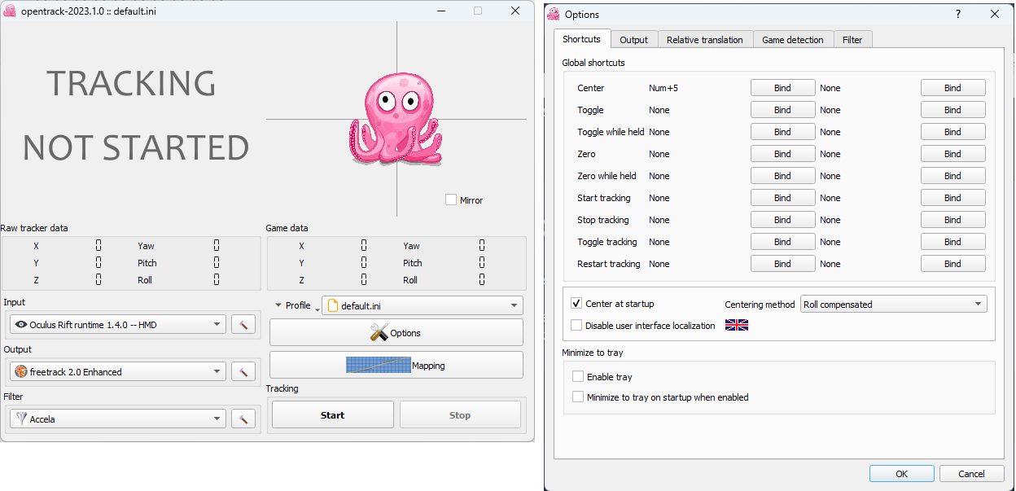This screenshot has width=1016, height=491.
Task: Click the Options wrench and screwdriver icon
Action: 379,332
